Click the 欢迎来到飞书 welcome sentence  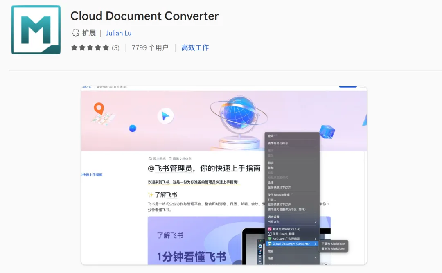tap(193, 182)
